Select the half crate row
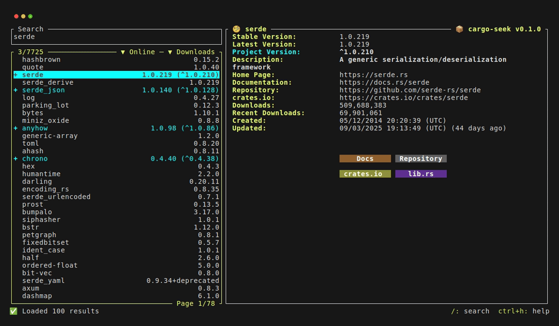The image size is (559, 326). tap(116, 258)
